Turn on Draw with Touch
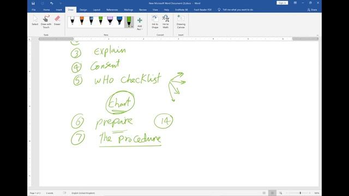The width and height of the screenshot is (349, 196). (x=46, y=22)
